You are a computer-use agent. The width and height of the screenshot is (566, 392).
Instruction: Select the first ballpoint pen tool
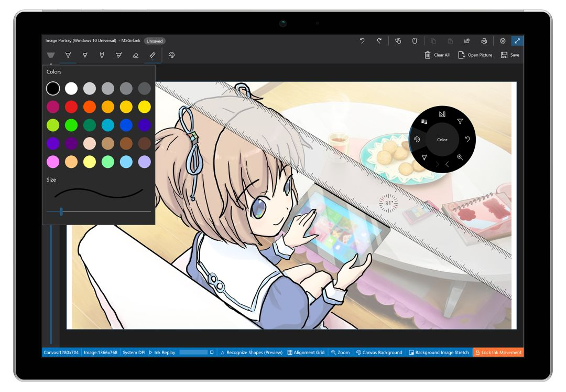click(68, 55)
